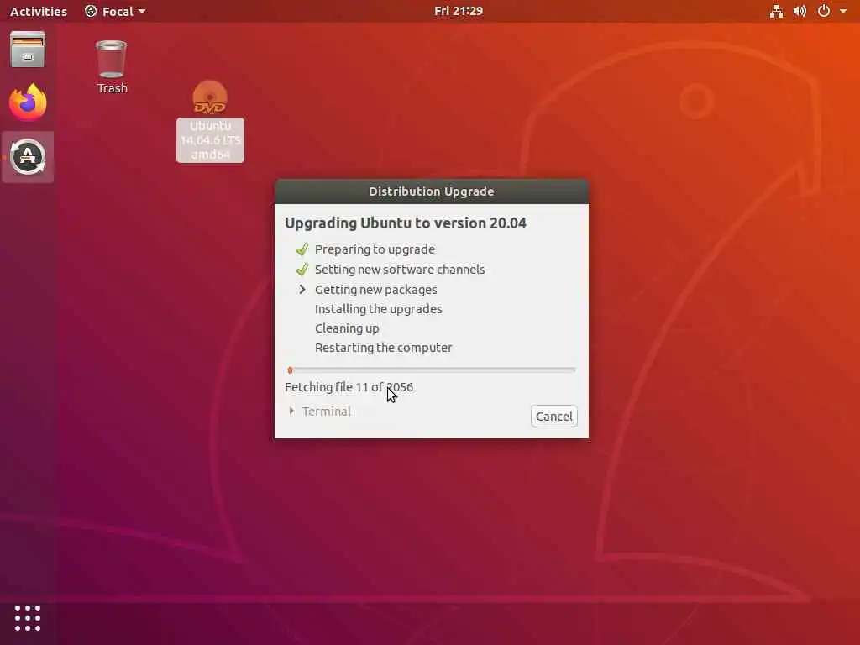Image resolution: width=860 pixels, height=645 pixels.
Task: Click the Preparing to upgrade checkmark
Action: coord(302,249)
